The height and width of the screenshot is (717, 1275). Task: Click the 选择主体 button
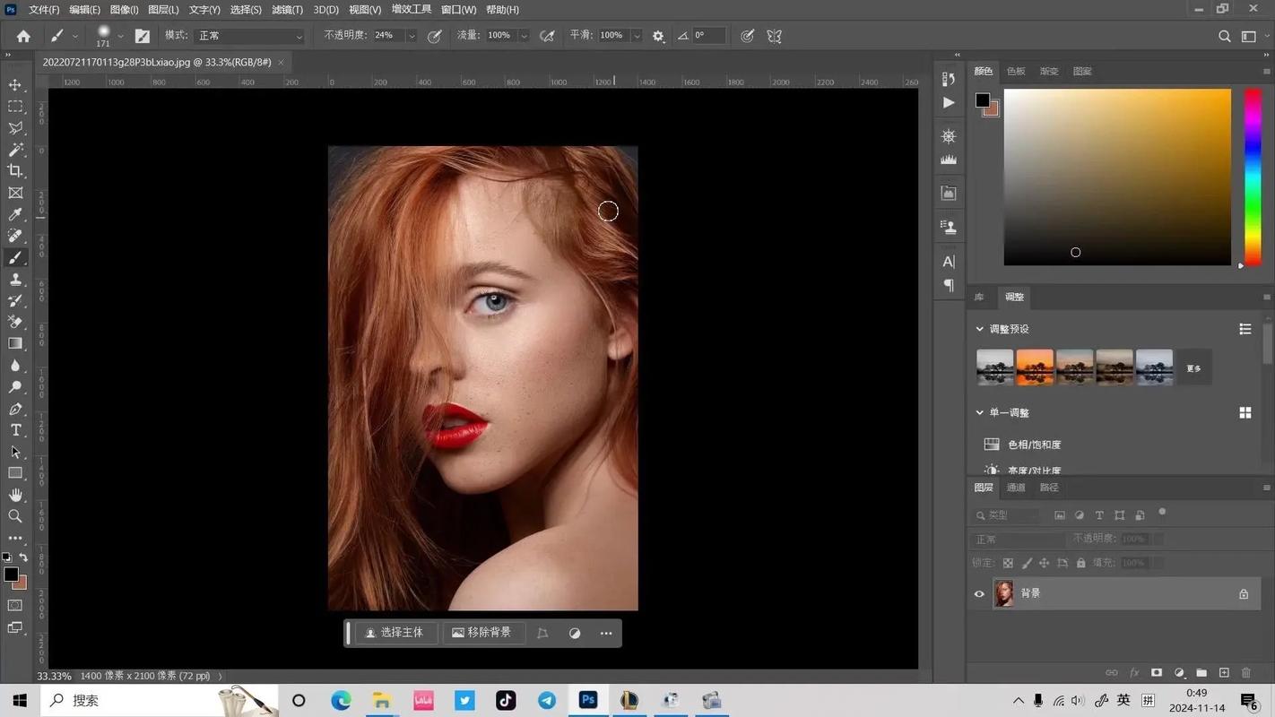tap(395, 633)
